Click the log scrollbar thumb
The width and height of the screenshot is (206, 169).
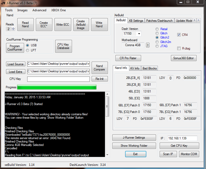(107, 106)
